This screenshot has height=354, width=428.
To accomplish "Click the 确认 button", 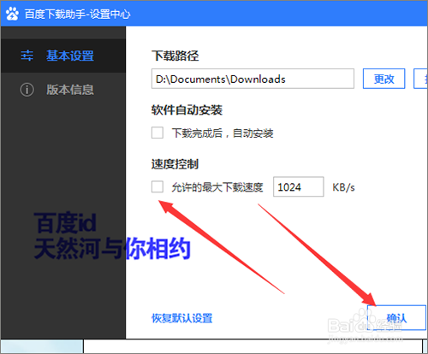I will tap(396, 317).
